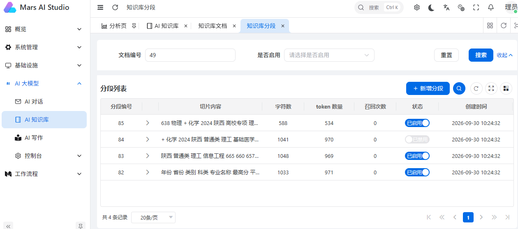The width and height of the screenshot is (518, 229).
Task: Expand the 工作流程 sidebar menu
Action: [x=44, y=174]
